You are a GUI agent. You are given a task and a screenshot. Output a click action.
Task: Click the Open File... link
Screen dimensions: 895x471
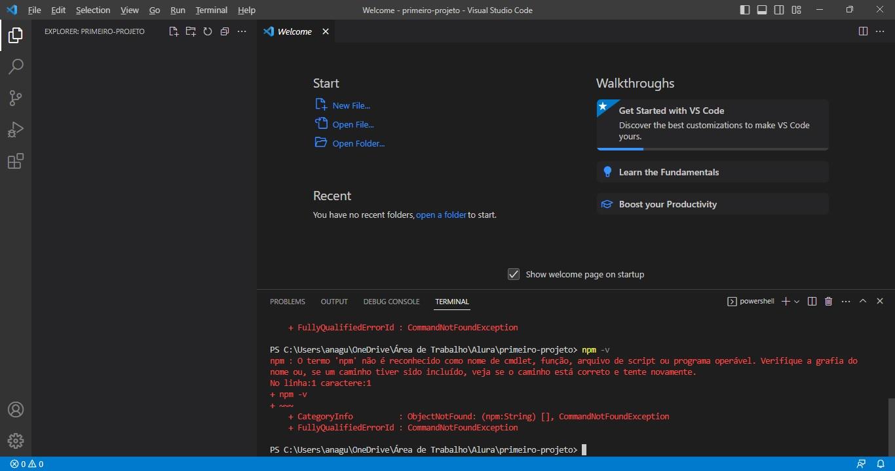(x=353, y=124)
